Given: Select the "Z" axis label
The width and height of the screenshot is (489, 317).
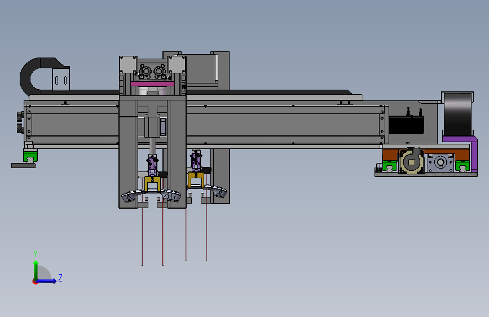Looking at the screenshot, I should (60, 278).
